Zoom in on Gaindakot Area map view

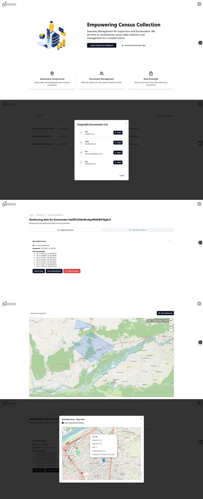[x=65, y=430]
